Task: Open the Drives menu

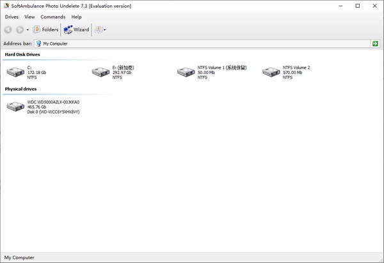Action: 12,17
